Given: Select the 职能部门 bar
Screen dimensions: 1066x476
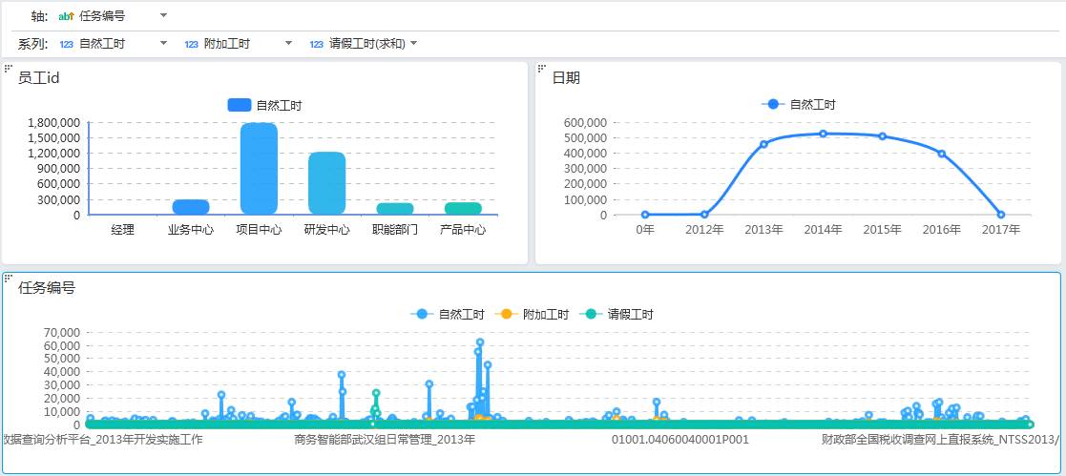Looking at the screenshot, I should (395, 209).
